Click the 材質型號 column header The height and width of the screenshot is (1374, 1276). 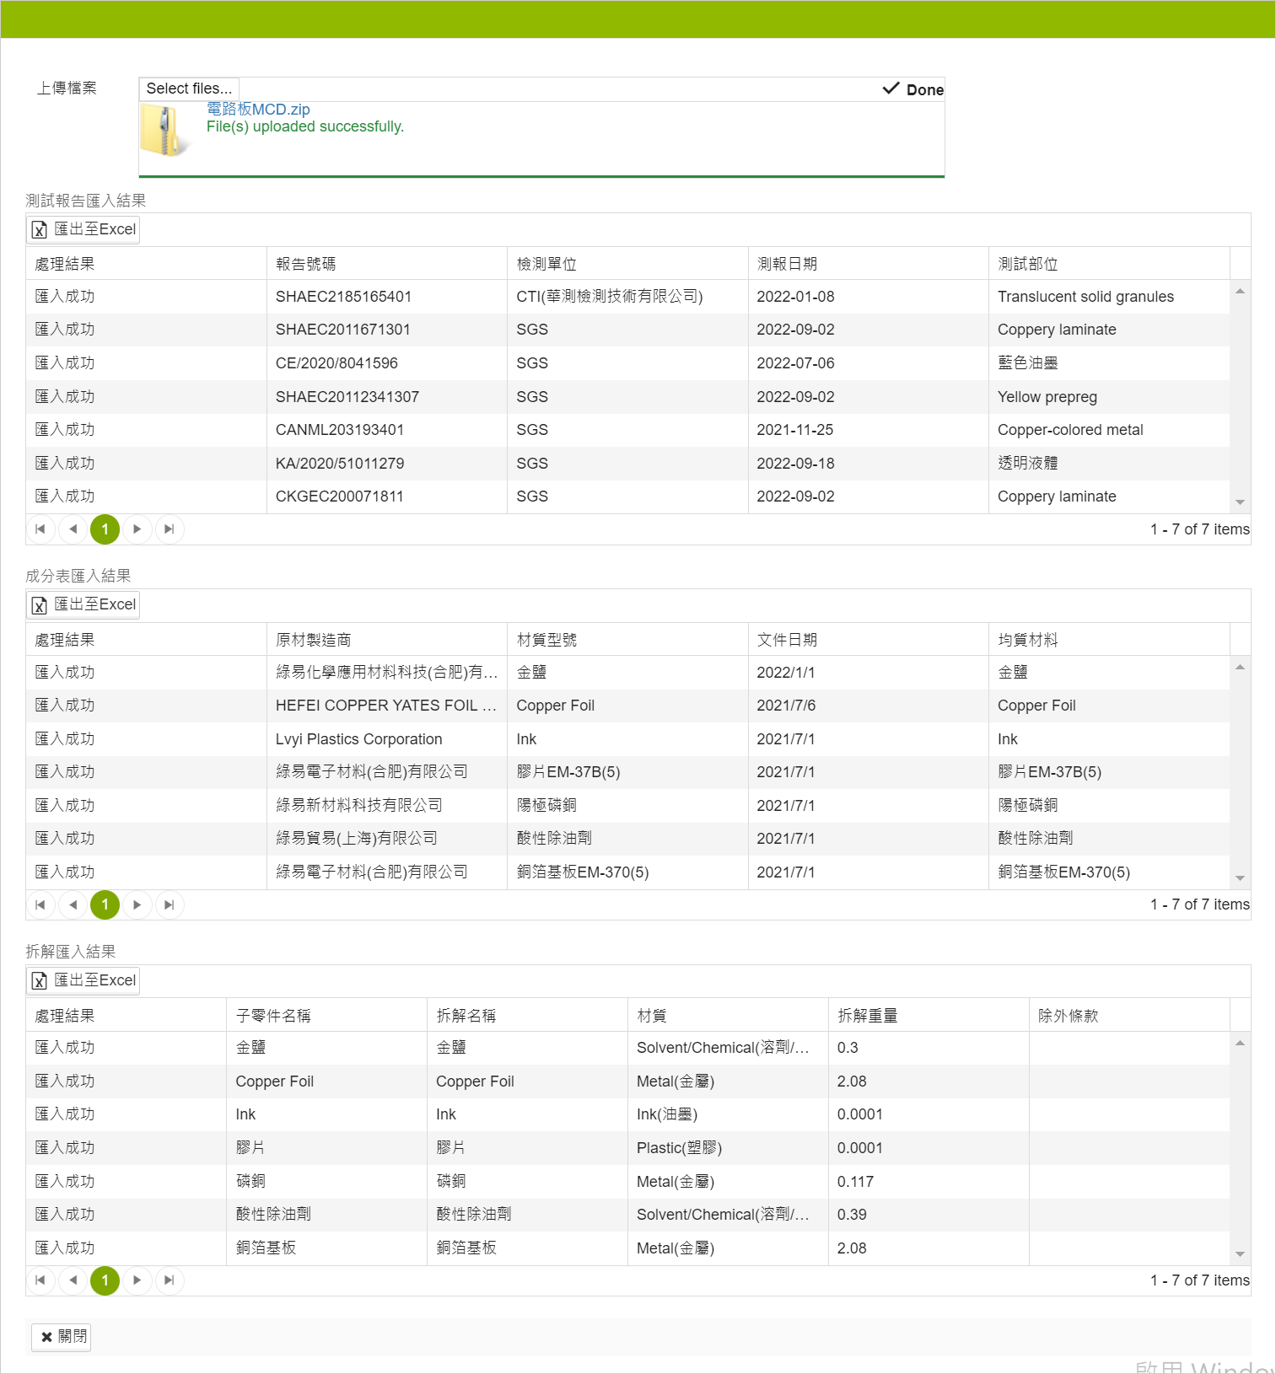627,640
